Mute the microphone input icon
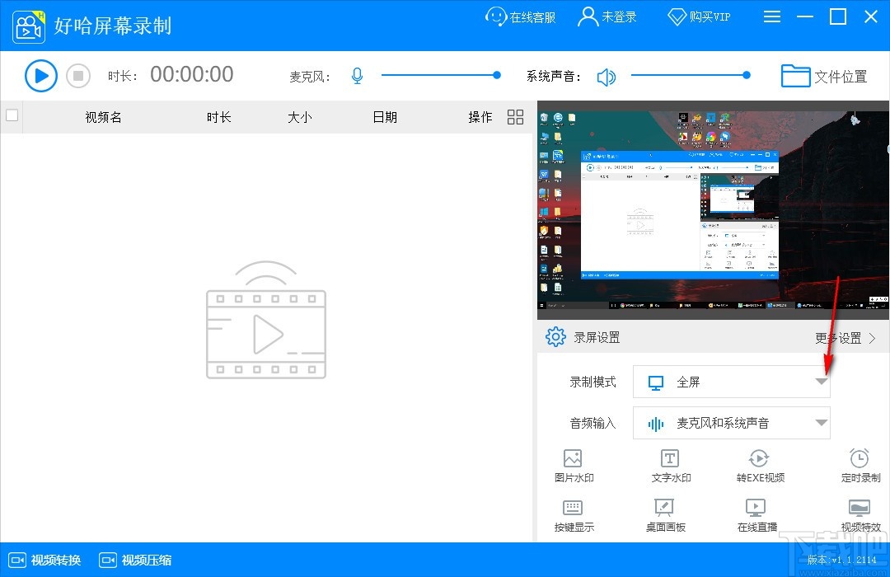890x577 pixels. tap(357, 75)
